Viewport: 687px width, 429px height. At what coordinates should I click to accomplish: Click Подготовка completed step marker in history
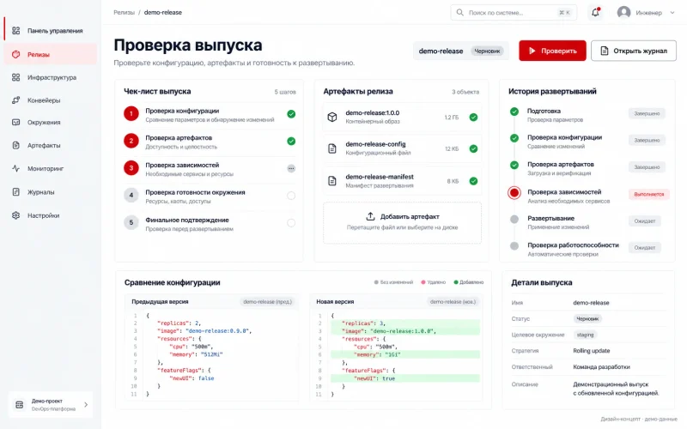[x=514, y=112]
